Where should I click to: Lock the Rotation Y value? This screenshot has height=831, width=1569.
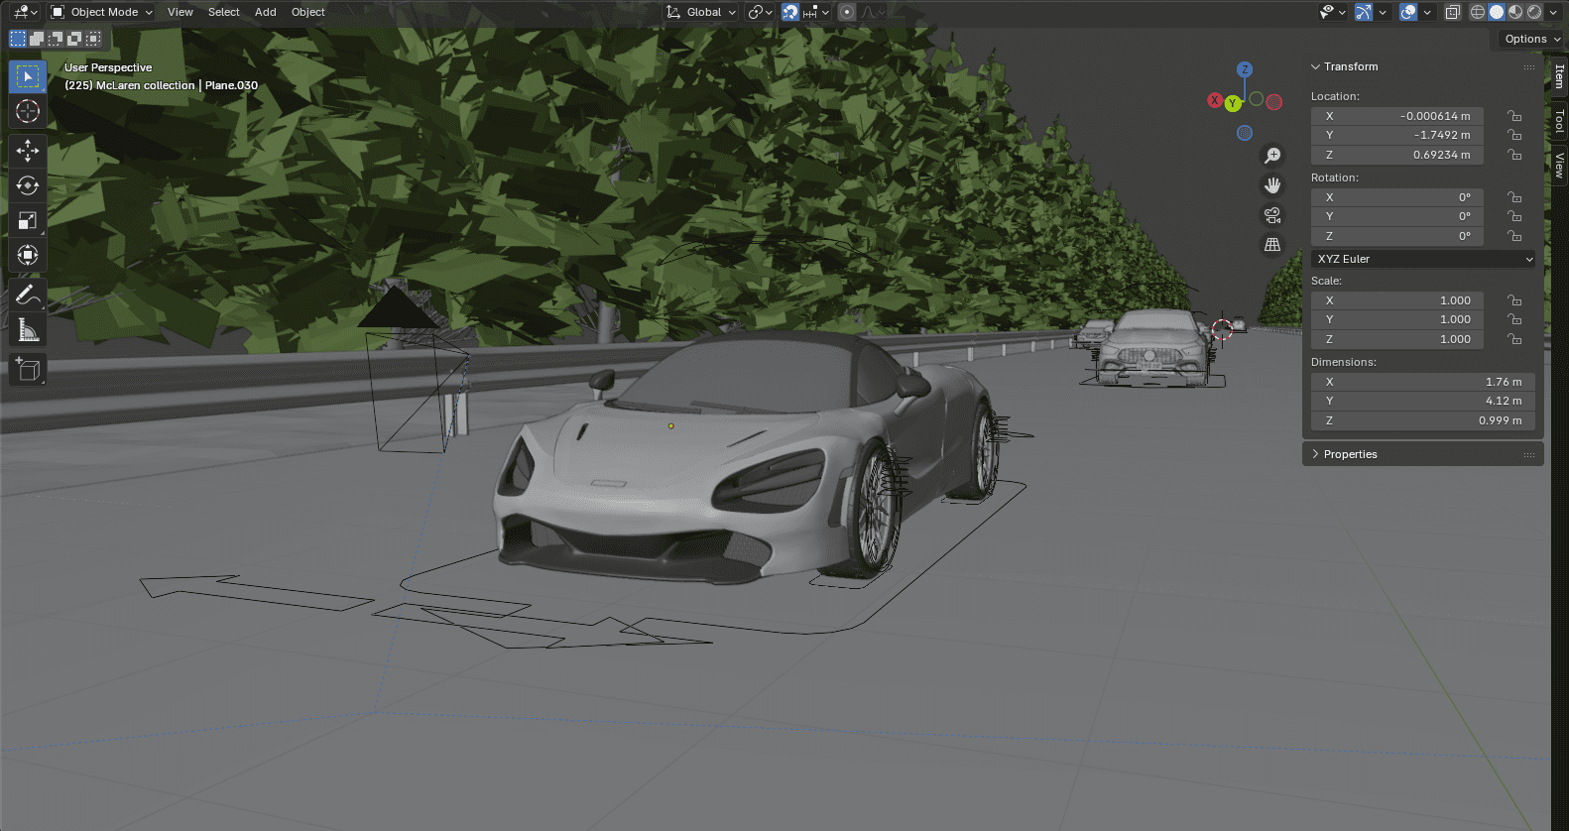(x=1514, y=216)
